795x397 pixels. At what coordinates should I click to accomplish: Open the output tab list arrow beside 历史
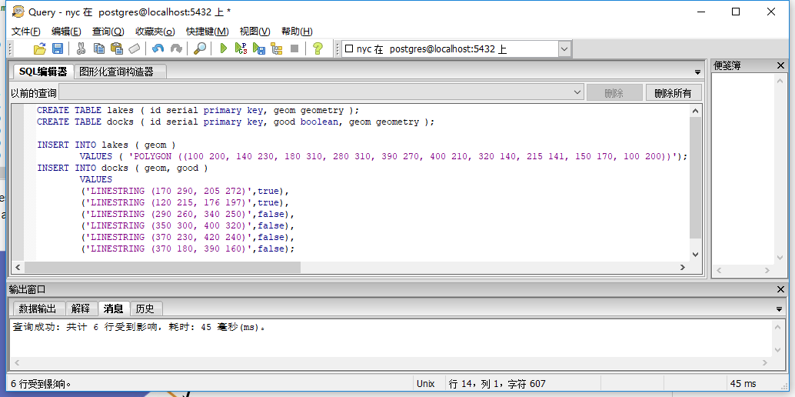point(780,309)
